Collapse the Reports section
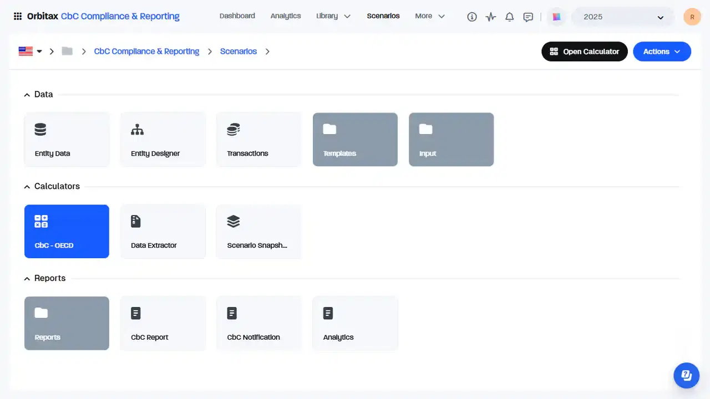 [x=27, y=279]
